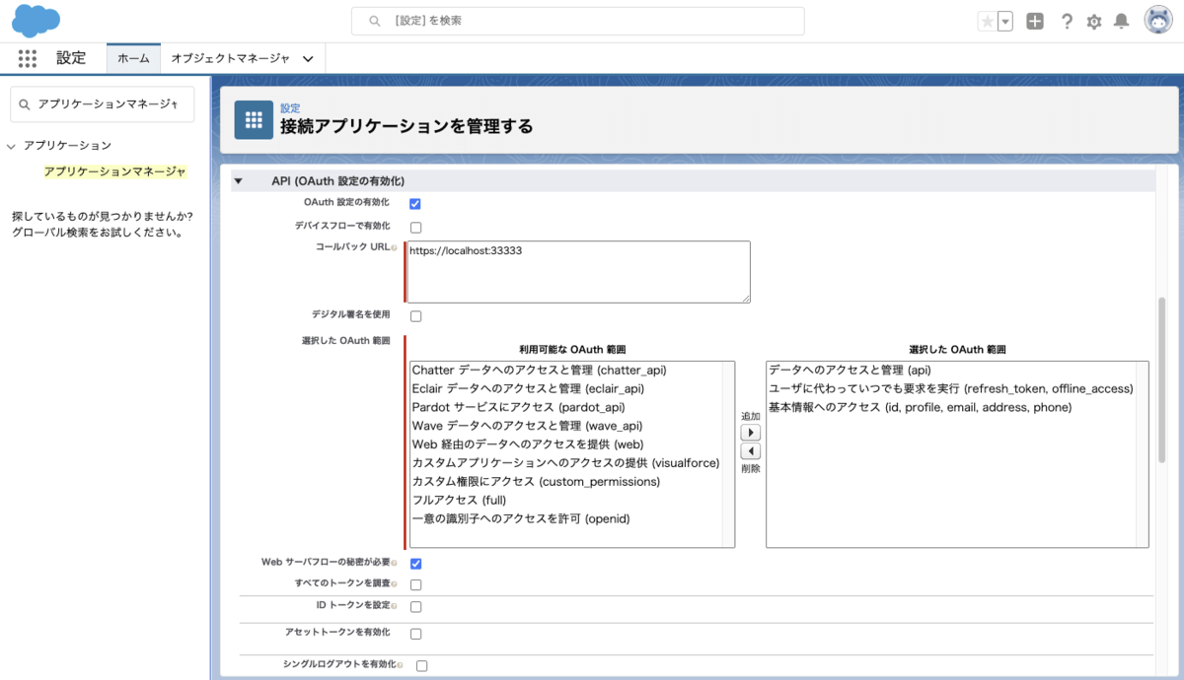Screen dimensions: 1184x680
Task: View notifications via the bell icon
Action: (x=1122, y=20)
